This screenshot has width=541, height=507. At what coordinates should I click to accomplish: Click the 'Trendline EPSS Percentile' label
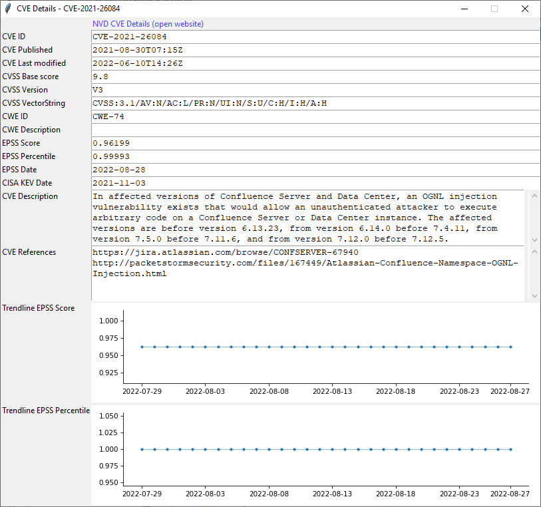point(46,411)
